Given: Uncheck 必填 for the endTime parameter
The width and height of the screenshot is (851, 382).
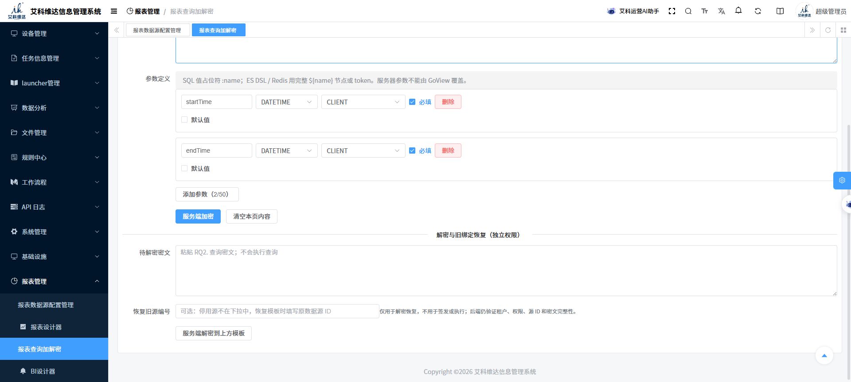Looking at the screenshot, I should tap(412, 150).
